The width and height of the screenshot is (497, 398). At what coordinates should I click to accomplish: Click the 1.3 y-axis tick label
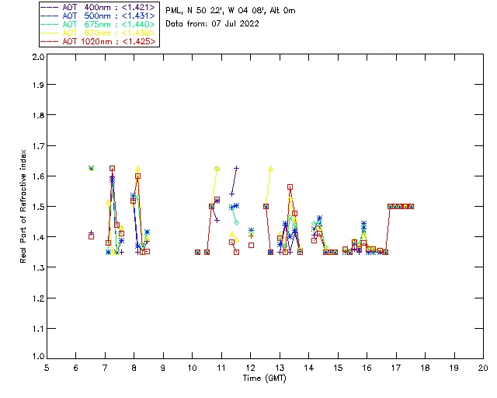[38, 267]
